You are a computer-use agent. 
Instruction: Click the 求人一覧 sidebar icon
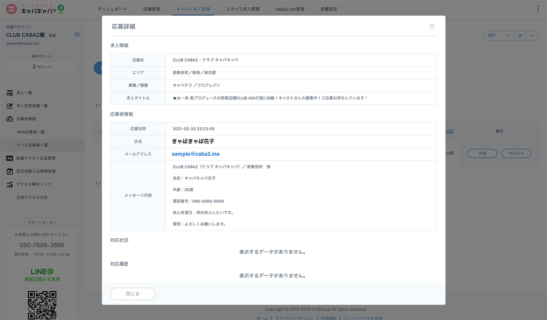10,93
